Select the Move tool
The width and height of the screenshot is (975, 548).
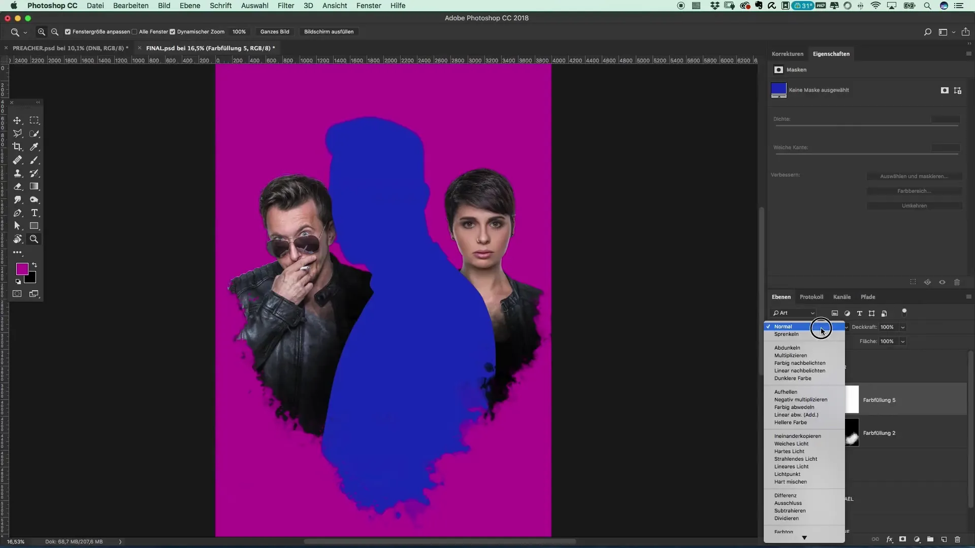pyautogui.click(x=17, y=120)
